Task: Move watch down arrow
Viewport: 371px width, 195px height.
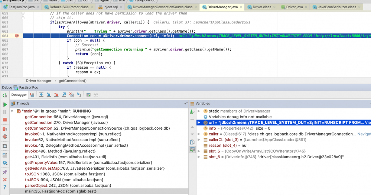Action: click(192, 134)
